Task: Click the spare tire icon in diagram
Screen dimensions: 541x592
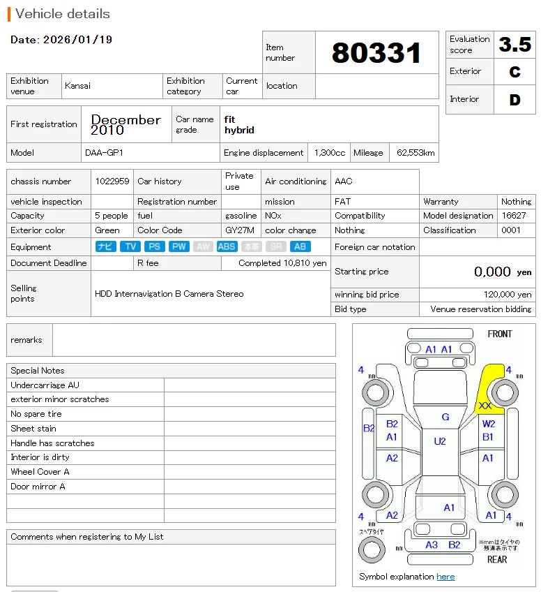Action: (372, 549)
